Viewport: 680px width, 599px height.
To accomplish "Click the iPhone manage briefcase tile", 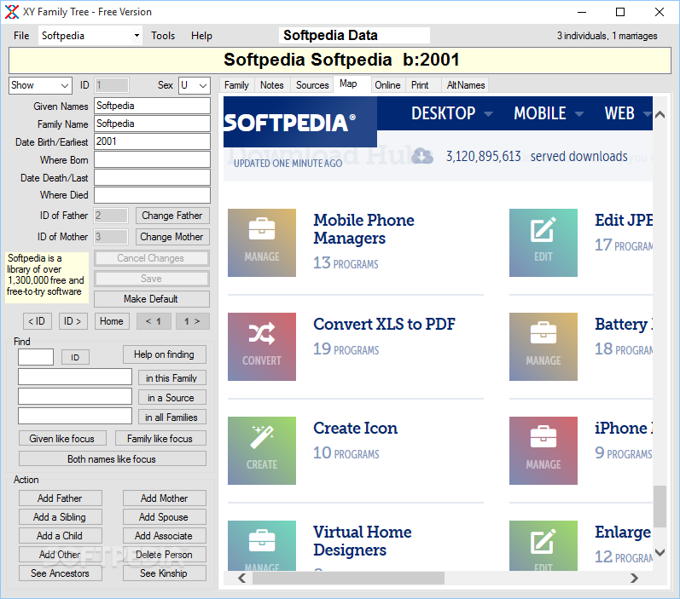I will 543,451.
